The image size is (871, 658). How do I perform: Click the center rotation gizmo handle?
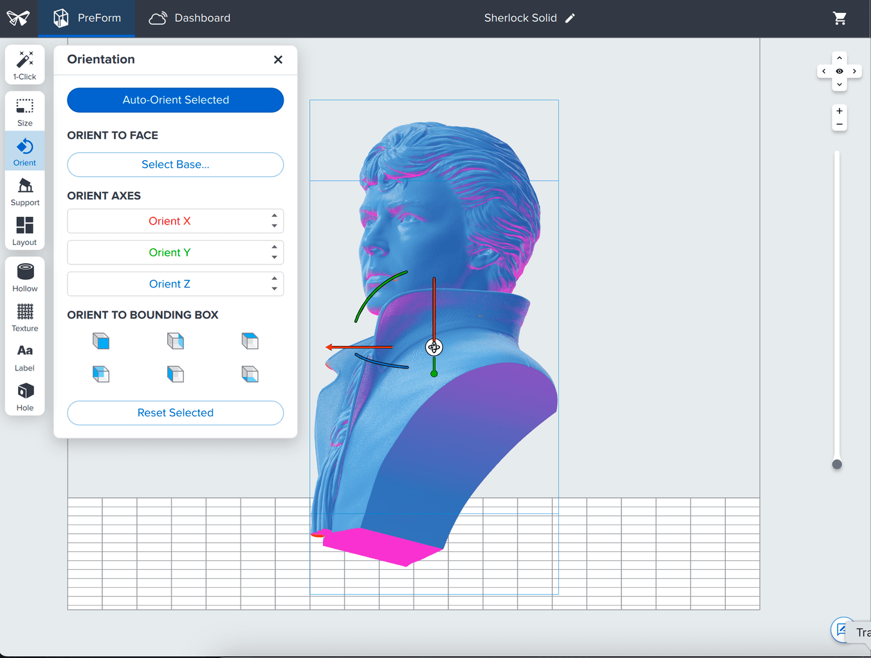pyautogui.click(x=434, y=347)
